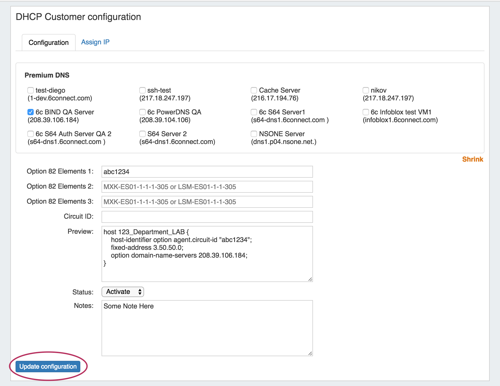Click the empty Circuit ID input field
500x386 pixels.
[x=207, y=217]
